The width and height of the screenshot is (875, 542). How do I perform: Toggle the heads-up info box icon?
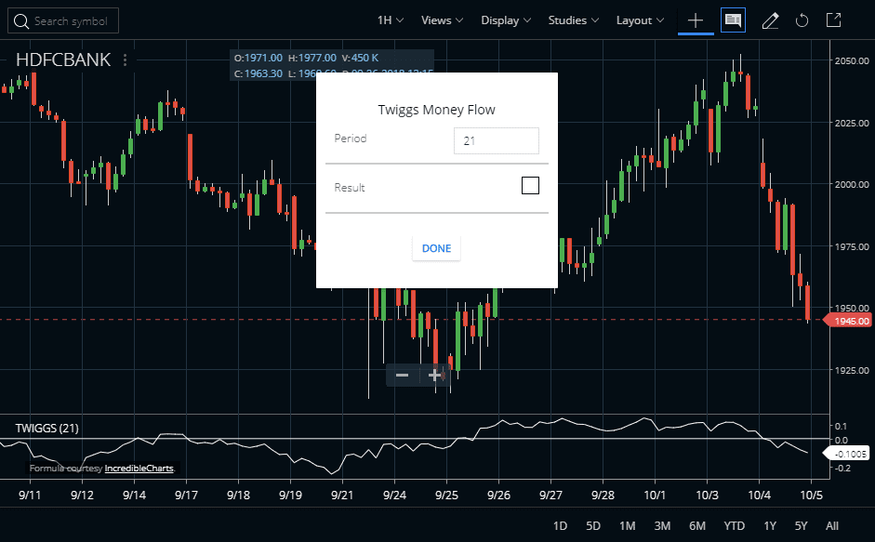pyautogui.click(x=733, y=20)
